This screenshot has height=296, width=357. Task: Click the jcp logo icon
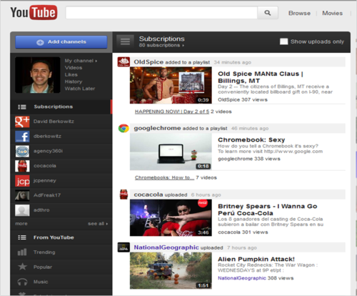22,181
